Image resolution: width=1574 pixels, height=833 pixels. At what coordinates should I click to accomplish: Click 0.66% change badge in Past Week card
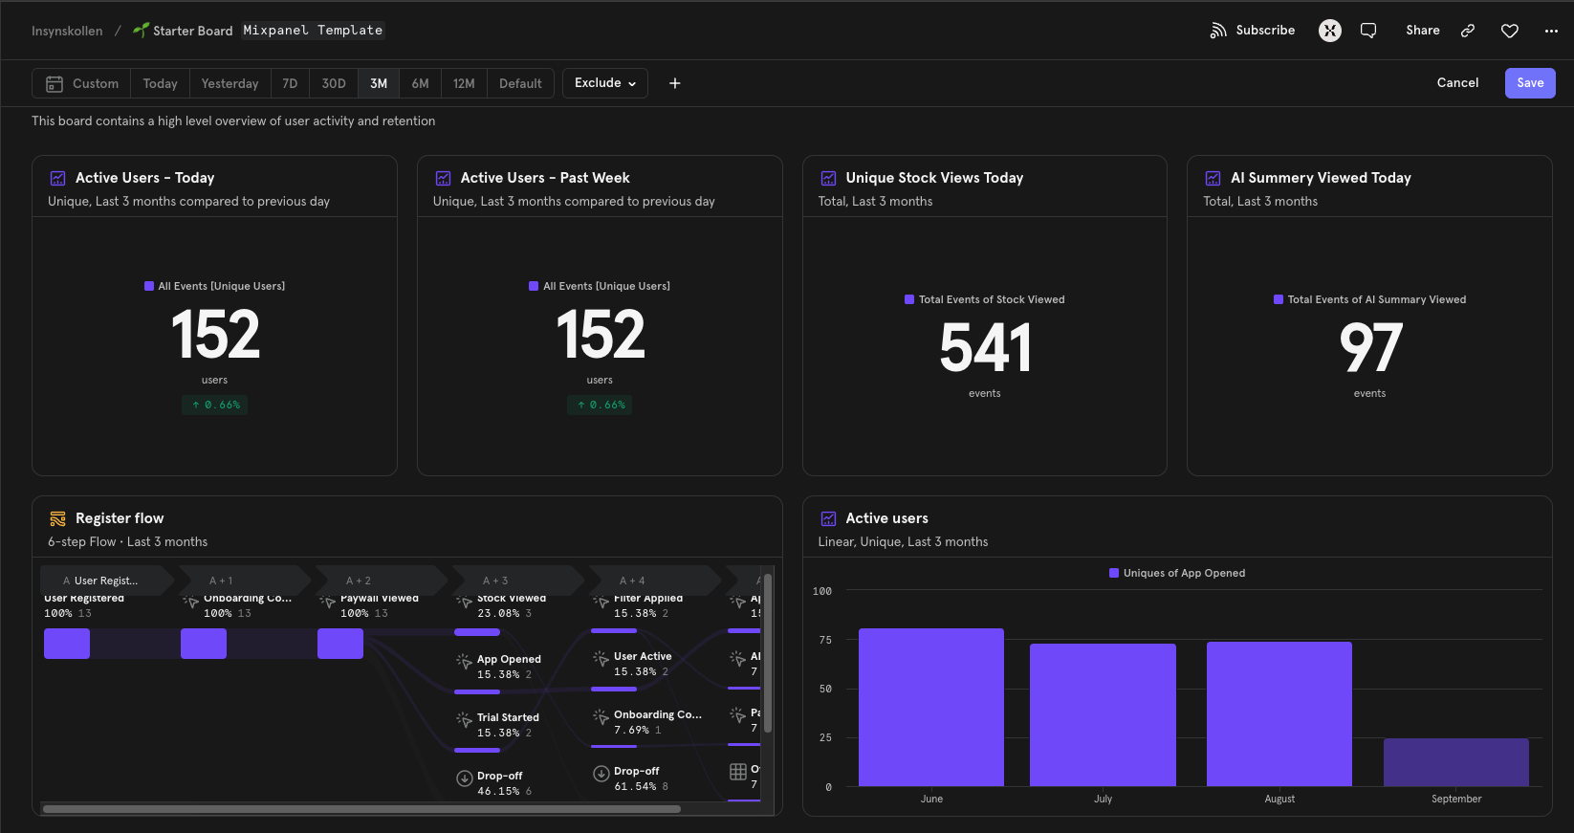point(600,405)
